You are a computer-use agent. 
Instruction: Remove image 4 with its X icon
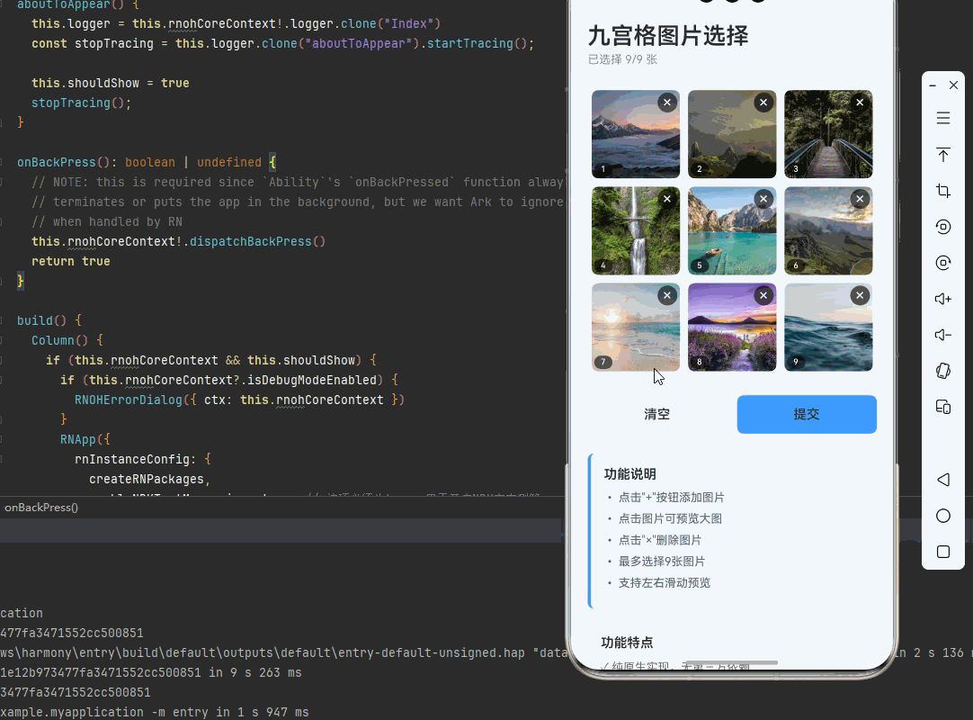coord(667,199)
